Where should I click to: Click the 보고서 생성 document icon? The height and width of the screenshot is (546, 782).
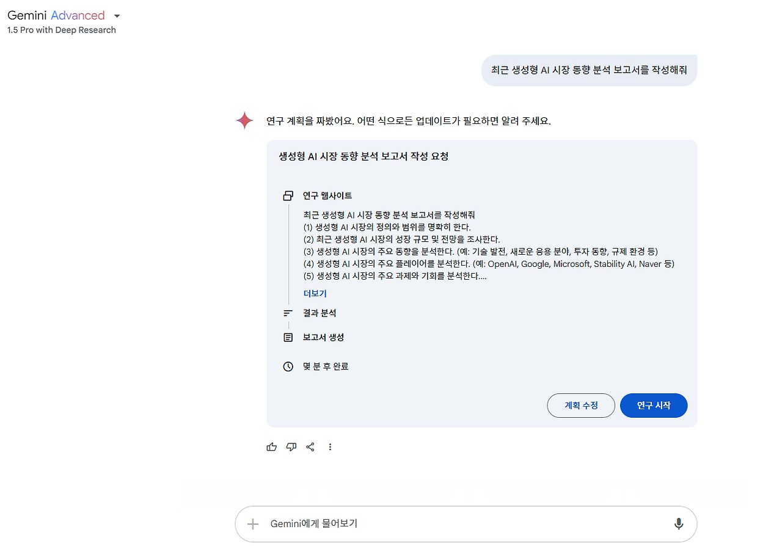coord(288,338)
